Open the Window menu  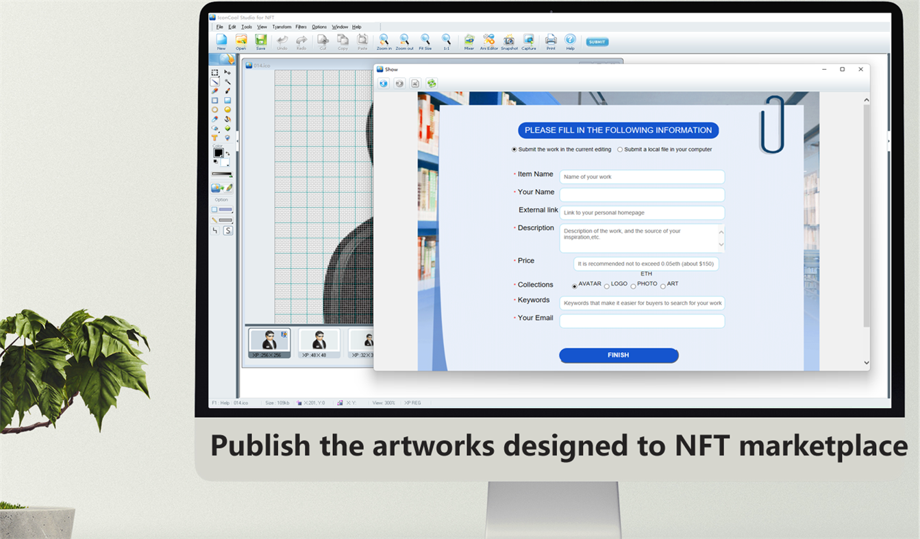tap(339, 27)
